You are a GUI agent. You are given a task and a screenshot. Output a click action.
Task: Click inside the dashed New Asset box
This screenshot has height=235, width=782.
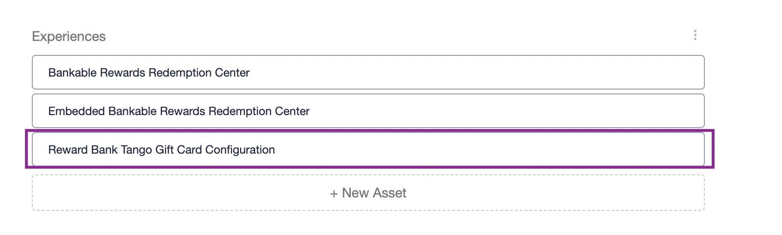pyautogui.click(x=368, y=193)
